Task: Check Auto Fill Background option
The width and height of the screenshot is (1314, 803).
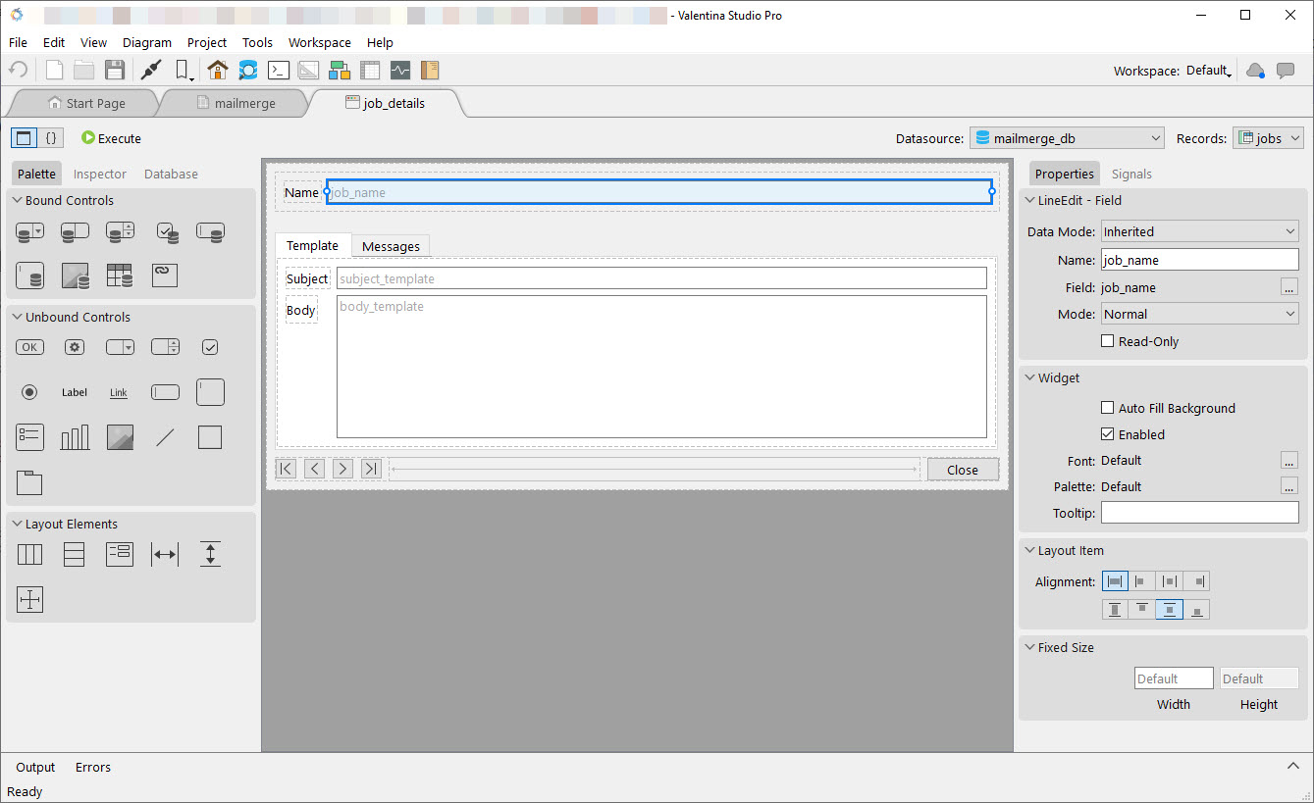Action: click(x=1107, y=408)
